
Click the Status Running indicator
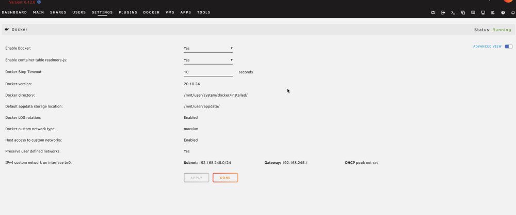pos(493,29)
